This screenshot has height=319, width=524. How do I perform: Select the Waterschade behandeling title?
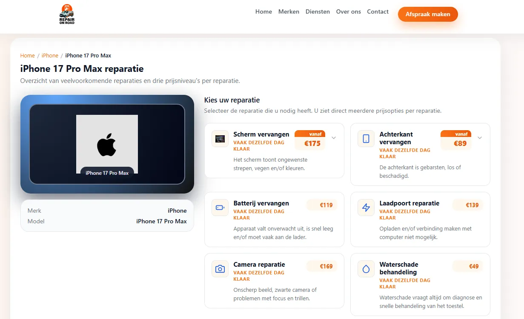click(399, 268)
